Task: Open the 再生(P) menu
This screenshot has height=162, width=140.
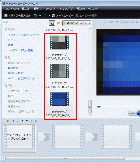Action: click(x=80, y=9)
